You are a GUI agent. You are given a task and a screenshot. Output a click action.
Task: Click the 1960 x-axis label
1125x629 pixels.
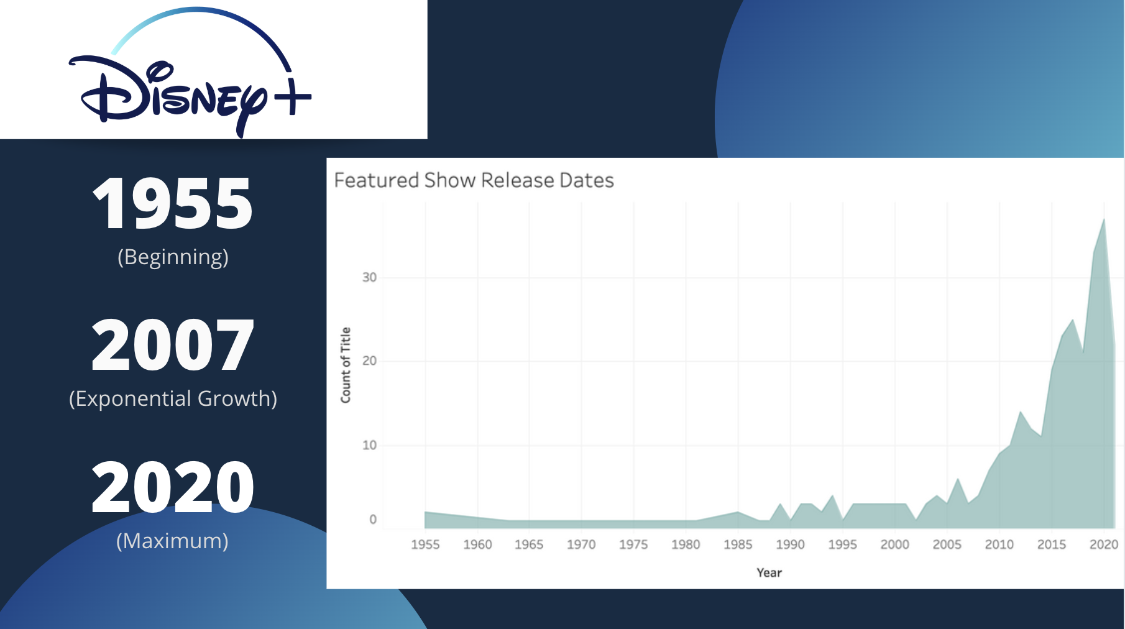tap(477, 544)
